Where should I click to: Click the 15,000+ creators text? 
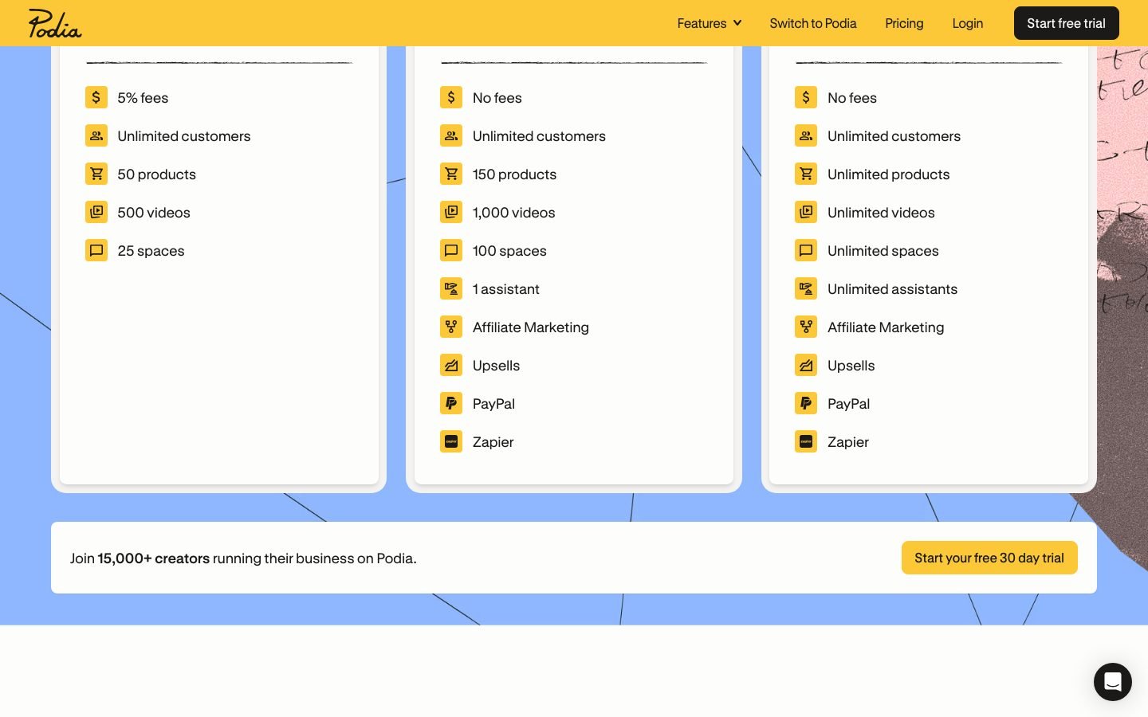click(153, 558)
